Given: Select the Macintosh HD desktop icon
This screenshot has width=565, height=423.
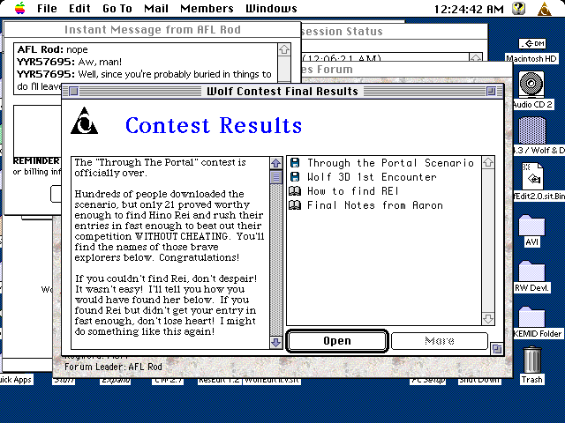Looking at the screenshot, I should click(x=531, y=44).
